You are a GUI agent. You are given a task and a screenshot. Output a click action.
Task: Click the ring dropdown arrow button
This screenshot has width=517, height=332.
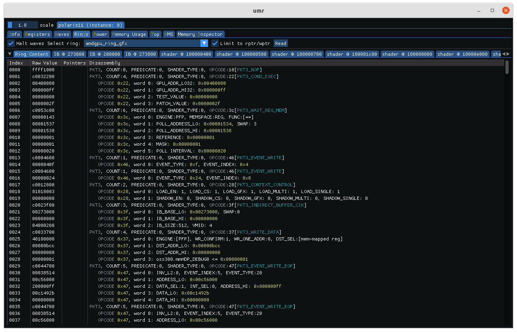pos(204,43)
